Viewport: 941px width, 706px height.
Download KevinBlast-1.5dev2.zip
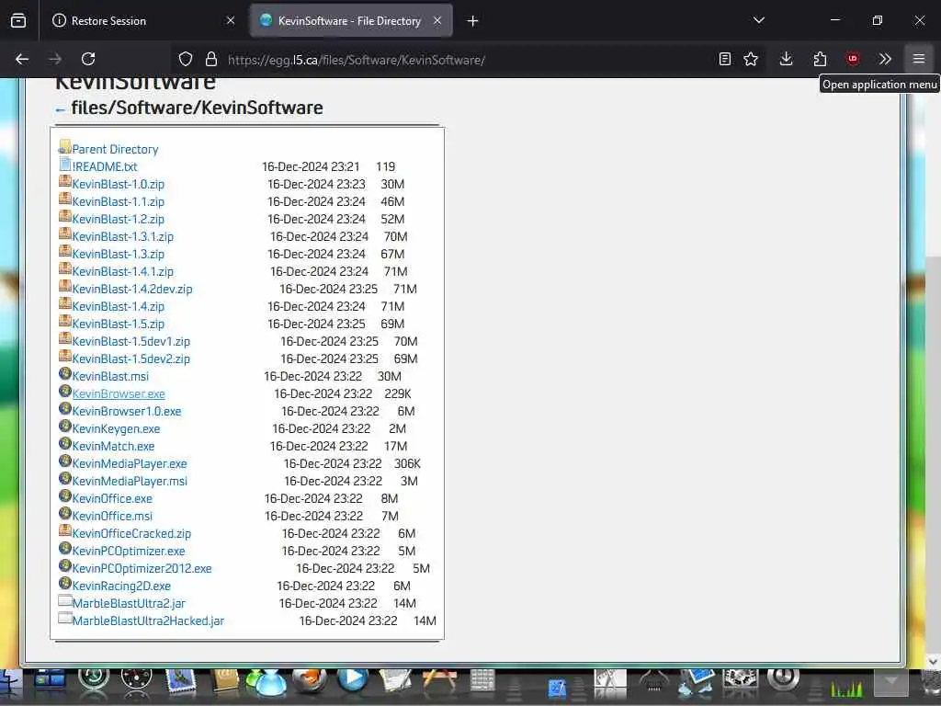tap(130, 359)
